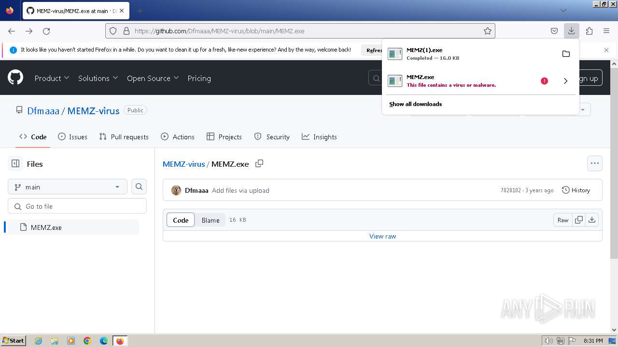The image size is (618, 347).
Task: Click the MEMZ-virus breadcrumb link
Action: click(184, 164)
